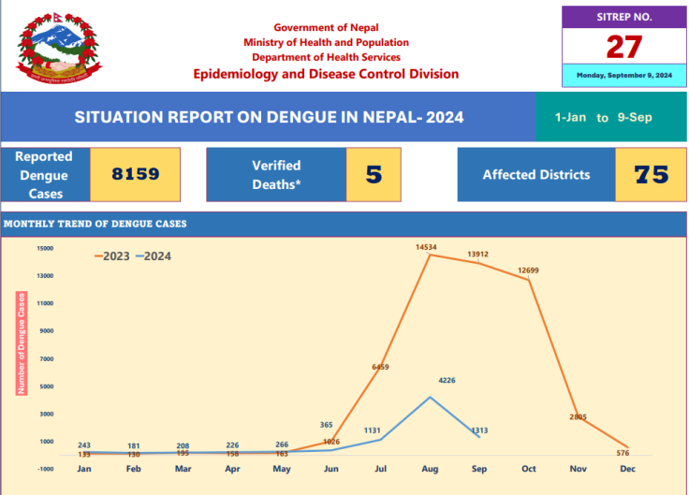Click the date 'Monday, September 9, 2024'

click(x=624, y=76)
